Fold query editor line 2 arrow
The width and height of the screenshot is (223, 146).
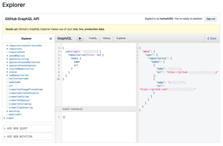61,51
